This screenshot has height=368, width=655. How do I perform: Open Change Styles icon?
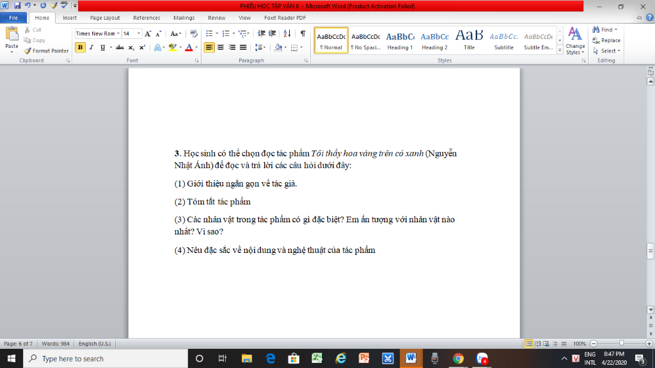click(x=575, y=40)
